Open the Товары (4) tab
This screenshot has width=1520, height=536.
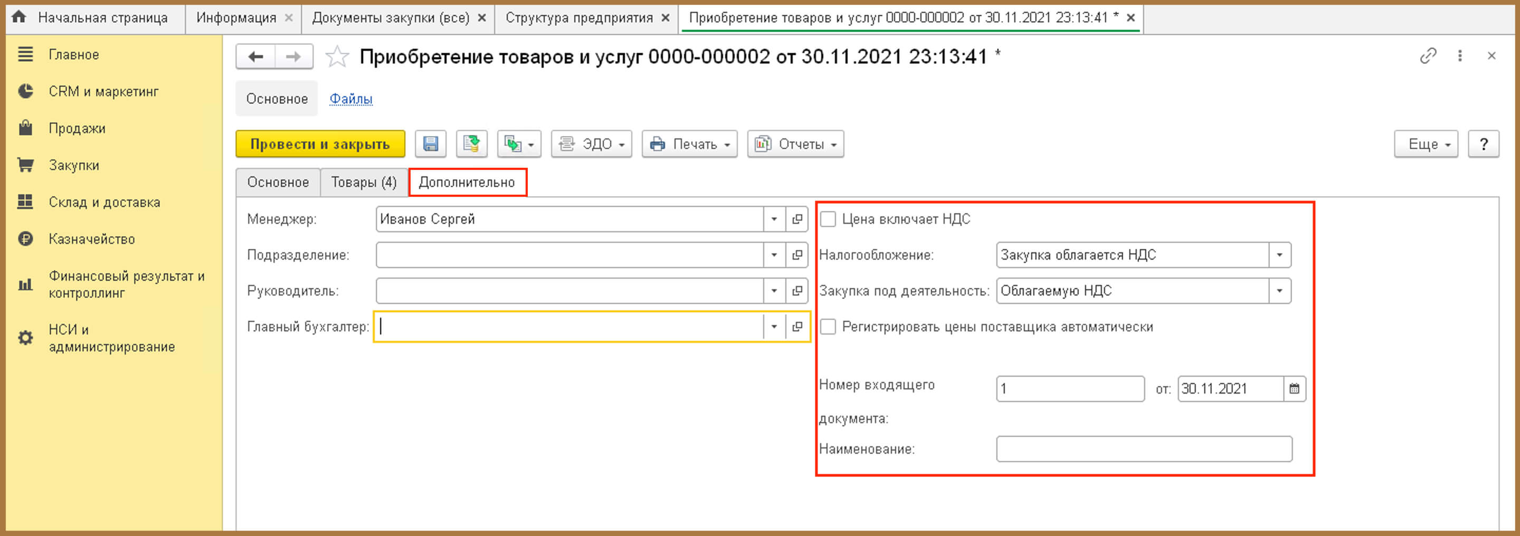[x=364, y=182]
